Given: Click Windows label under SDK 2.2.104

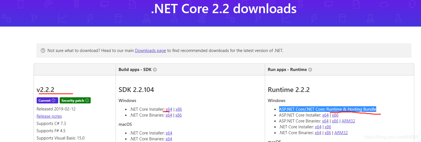Looking at the screenshot, I should click(x=127, y=101).
